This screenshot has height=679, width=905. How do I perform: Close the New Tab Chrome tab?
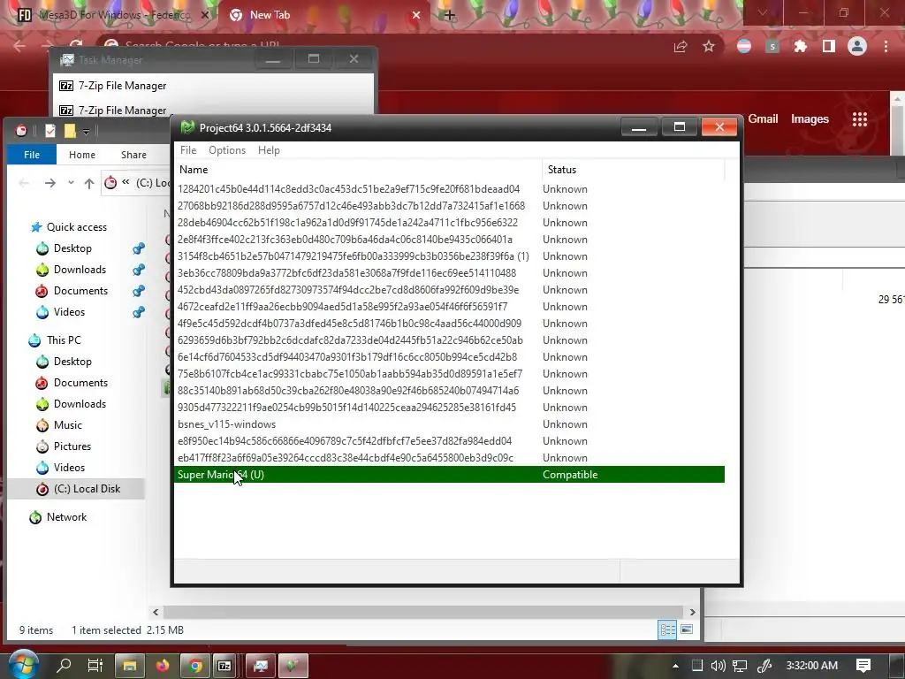pyautogui.click(x=415, y=16)
